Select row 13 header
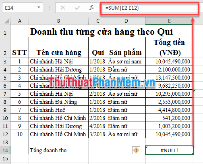 5,142
